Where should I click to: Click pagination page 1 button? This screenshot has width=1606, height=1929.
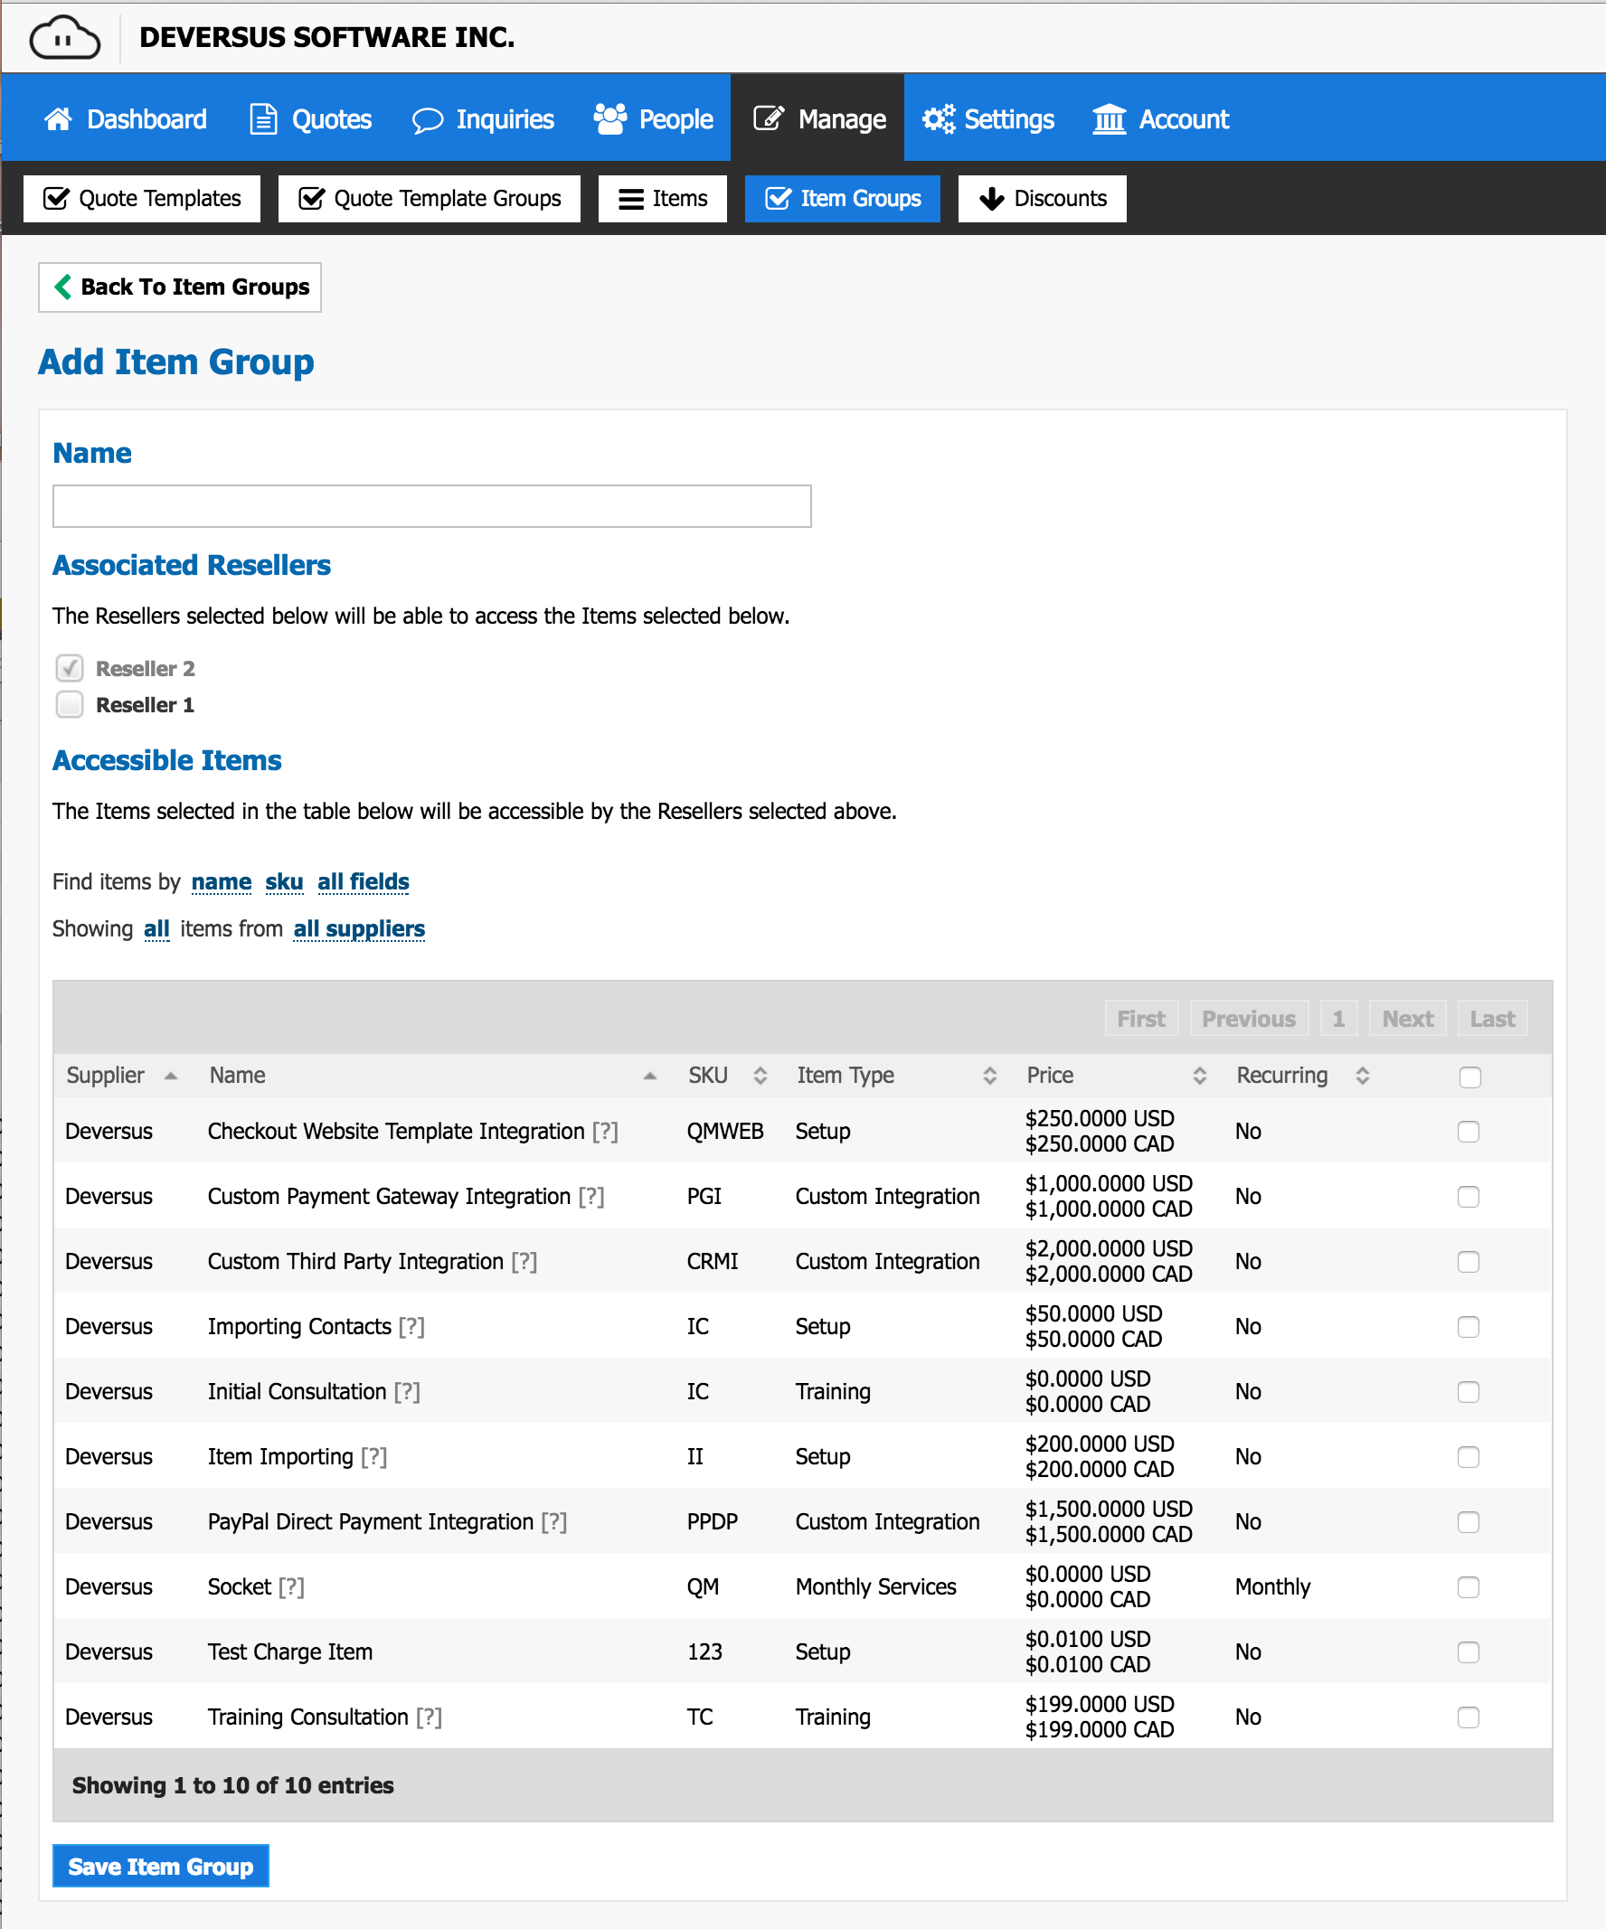[1338, 1019]
